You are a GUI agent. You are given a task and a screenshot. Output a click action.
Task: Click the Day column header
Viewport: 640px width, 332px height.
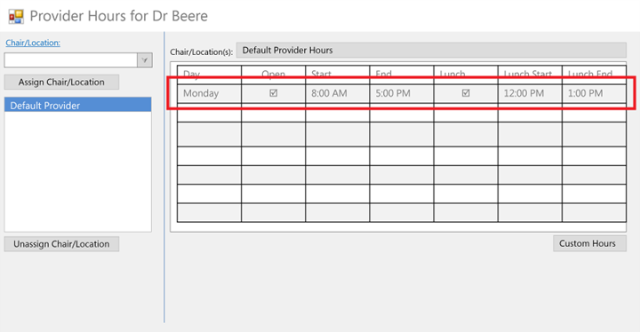(209, 75)
